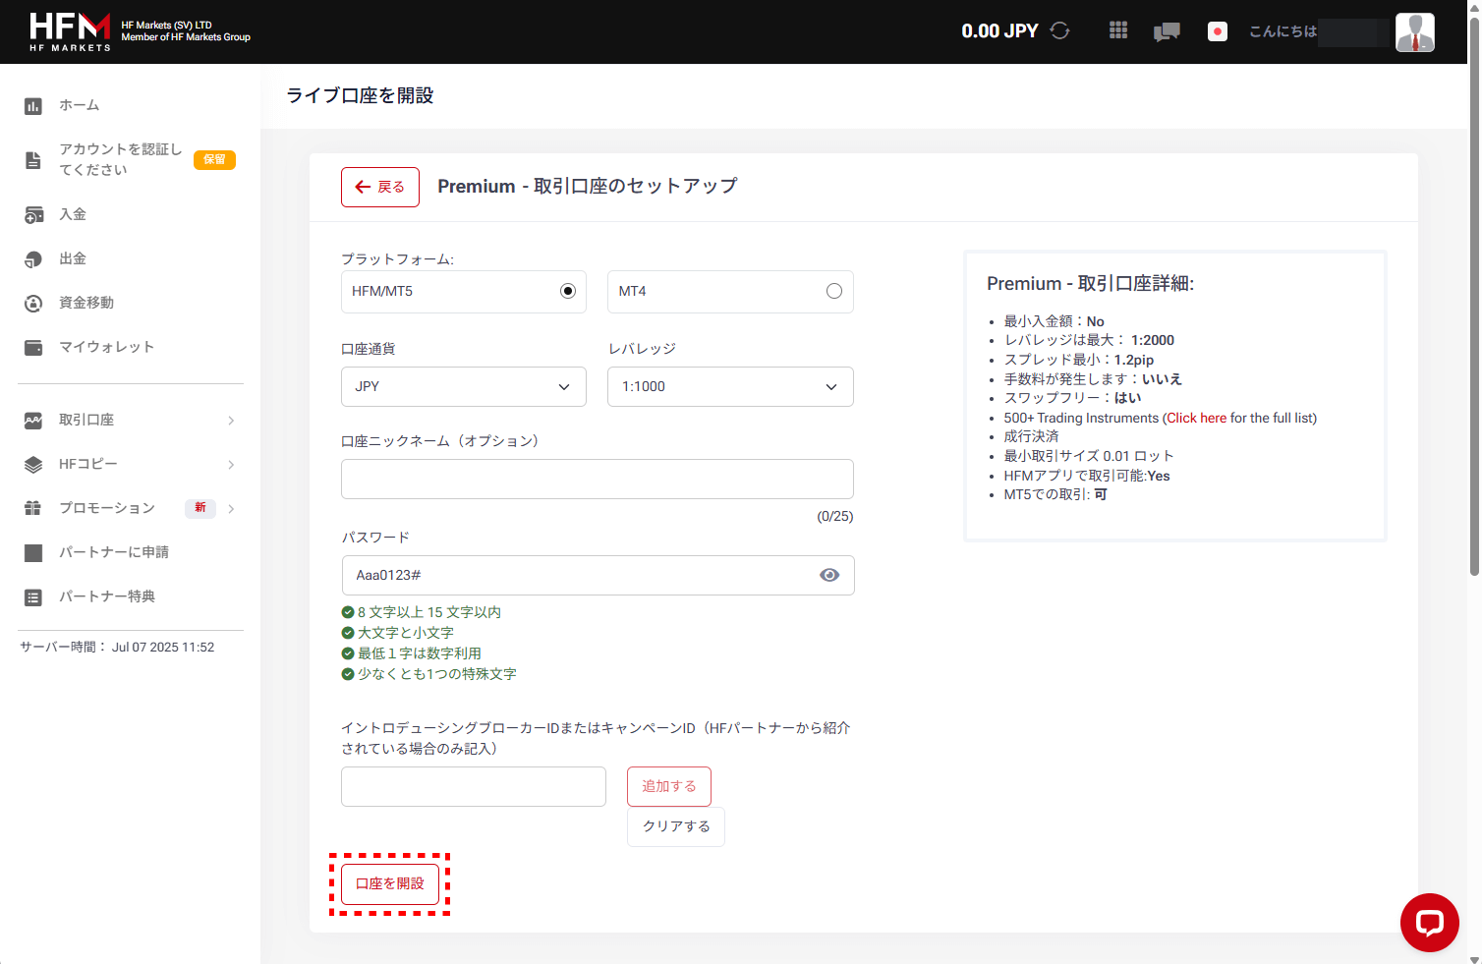This screenshot has width=1482, height=964.
Task: Click the funds transfer (資金移動) icon
Action: 33,304
